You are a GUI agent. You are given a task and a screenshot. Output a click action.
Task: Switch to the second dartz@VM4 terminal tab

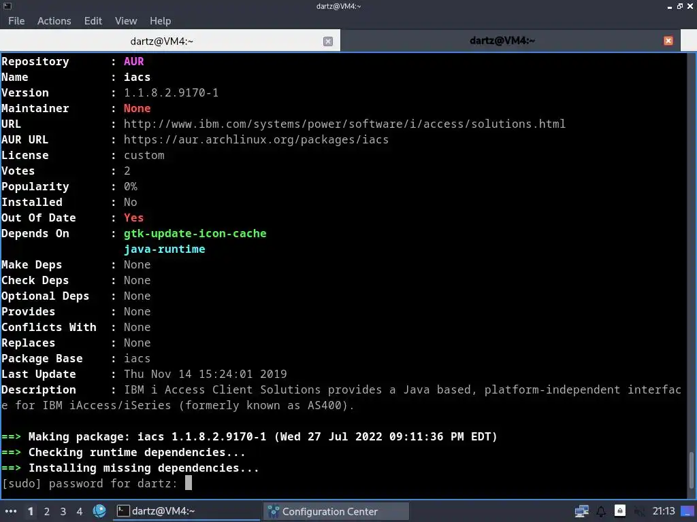pyautogui.click(x=502, y=41)
